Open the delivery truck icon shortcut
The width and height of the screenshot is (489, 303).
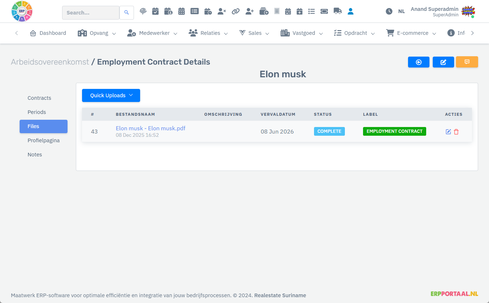(x=337, y=11)
